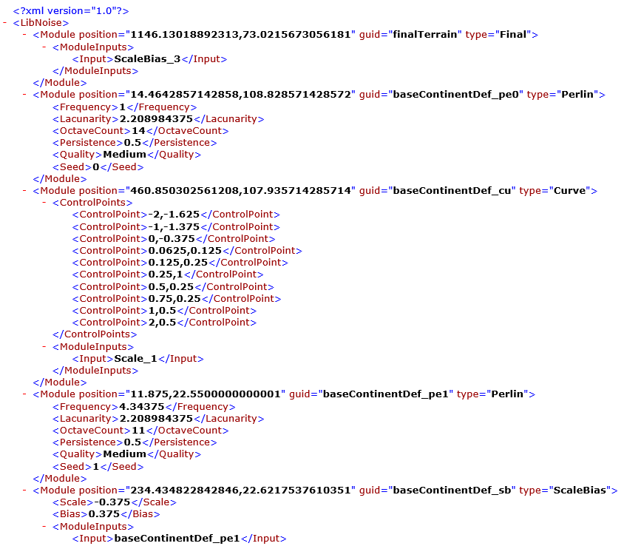Click position value 1146.13018892313,73.0215673056181
The height and width of the screenshot is (546, 624).
click(x=240, y=35)
